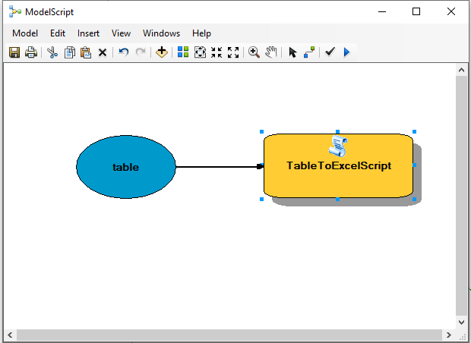Close the ModelScript window
Screen dimensions: 471x343
pos(451,11)
